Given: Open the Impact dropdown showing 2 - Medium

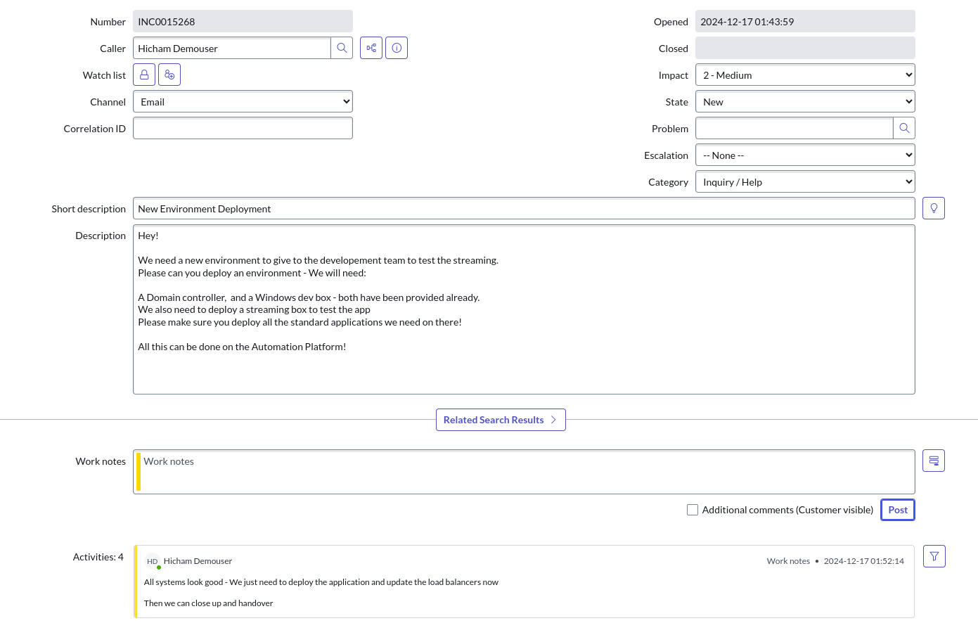Looking at the screenshot, I should coord(805,75).
